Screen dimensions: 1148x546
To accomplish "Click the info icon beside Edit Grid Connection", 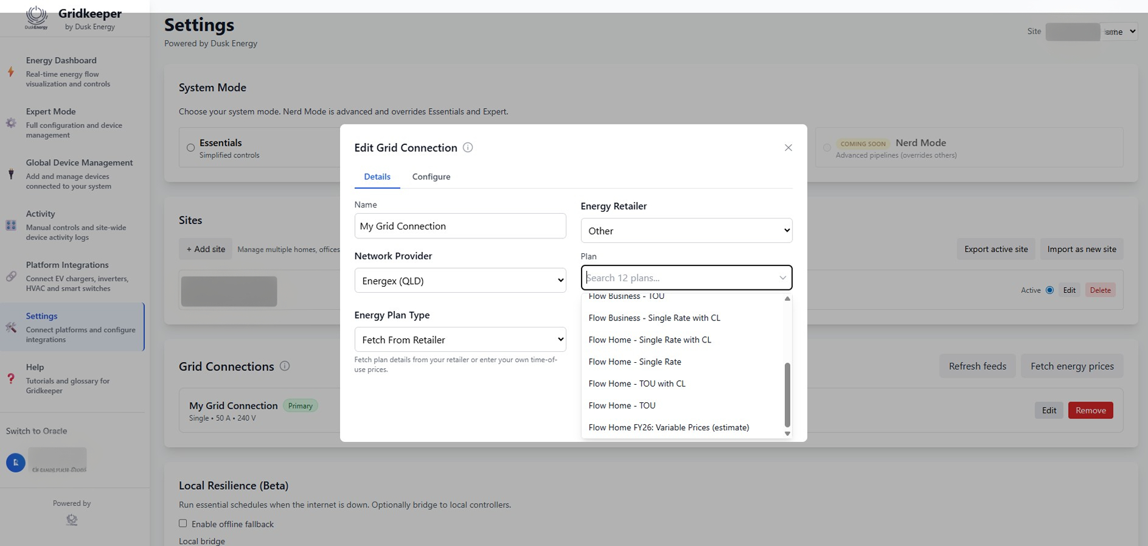I will coord(468,147).
